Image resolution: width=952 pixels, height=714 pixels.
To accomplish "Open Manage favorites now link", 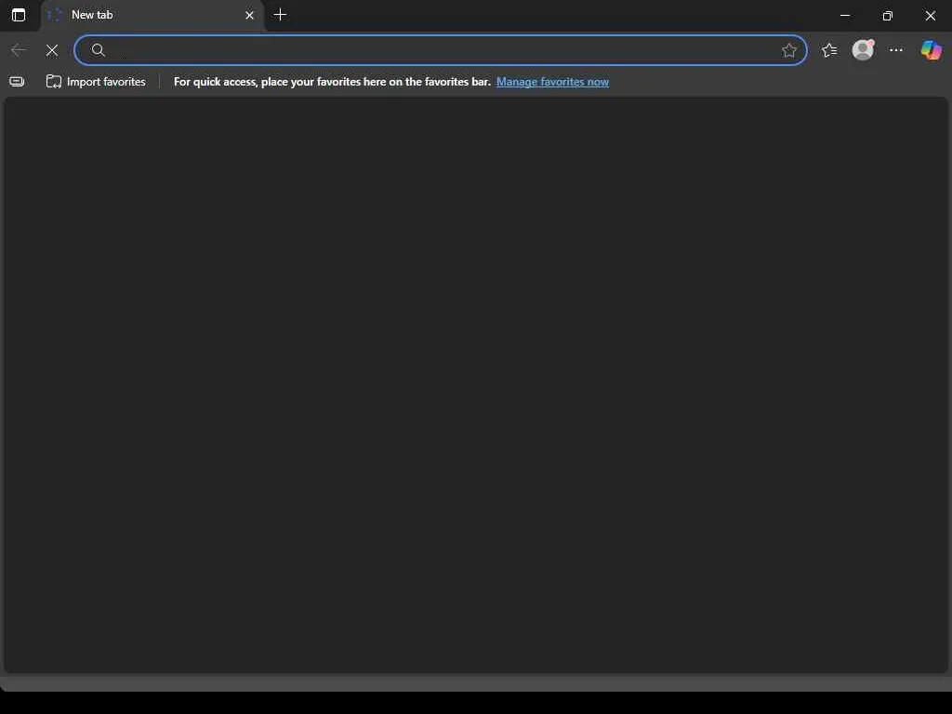I will (552, 82).
